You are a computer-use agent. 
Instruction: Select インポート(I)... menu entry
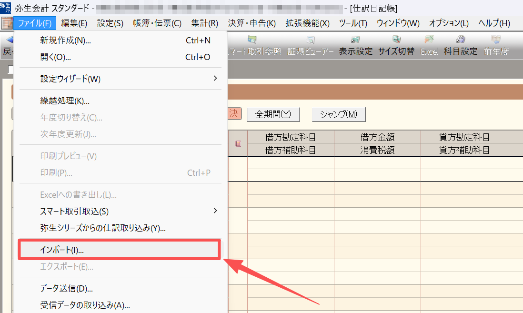(x=120, y=250)
